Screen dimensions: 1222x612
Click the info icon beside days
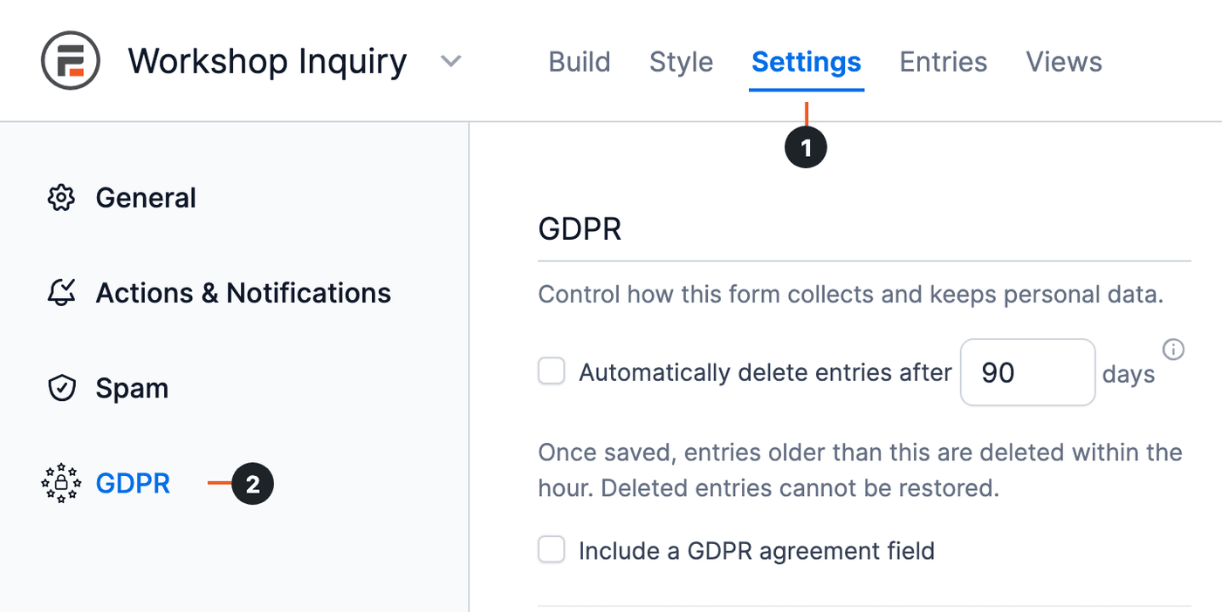coord(1174,350)
